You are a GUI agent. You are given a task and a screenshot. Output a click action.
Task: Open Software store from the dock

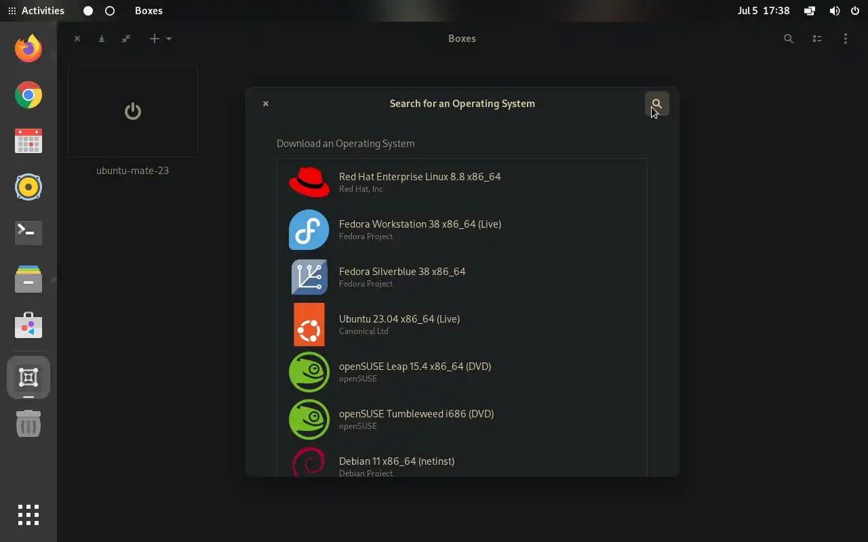[x=28, y=325]
